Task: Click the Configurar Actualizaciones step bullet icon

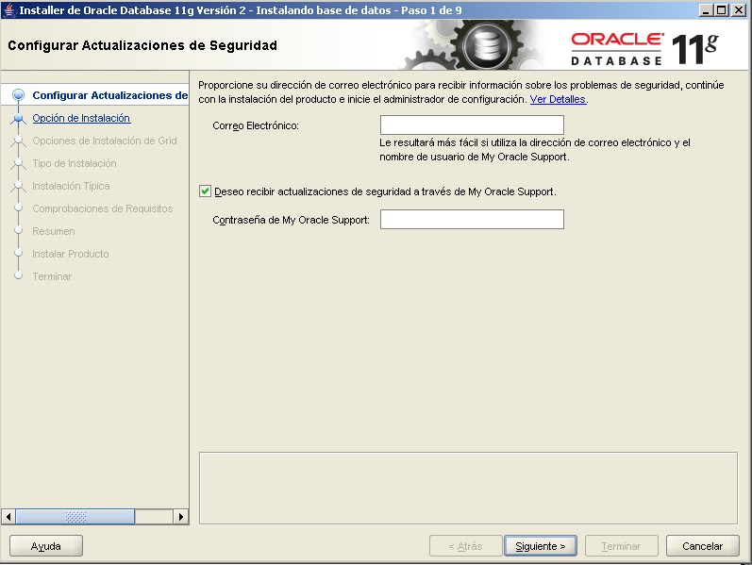Action: pos(18,95)
